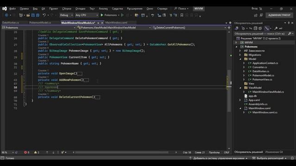Switch to the DataWorker.cs tab
The height and width of the screenshot is (166, 296).
(11, 23)
